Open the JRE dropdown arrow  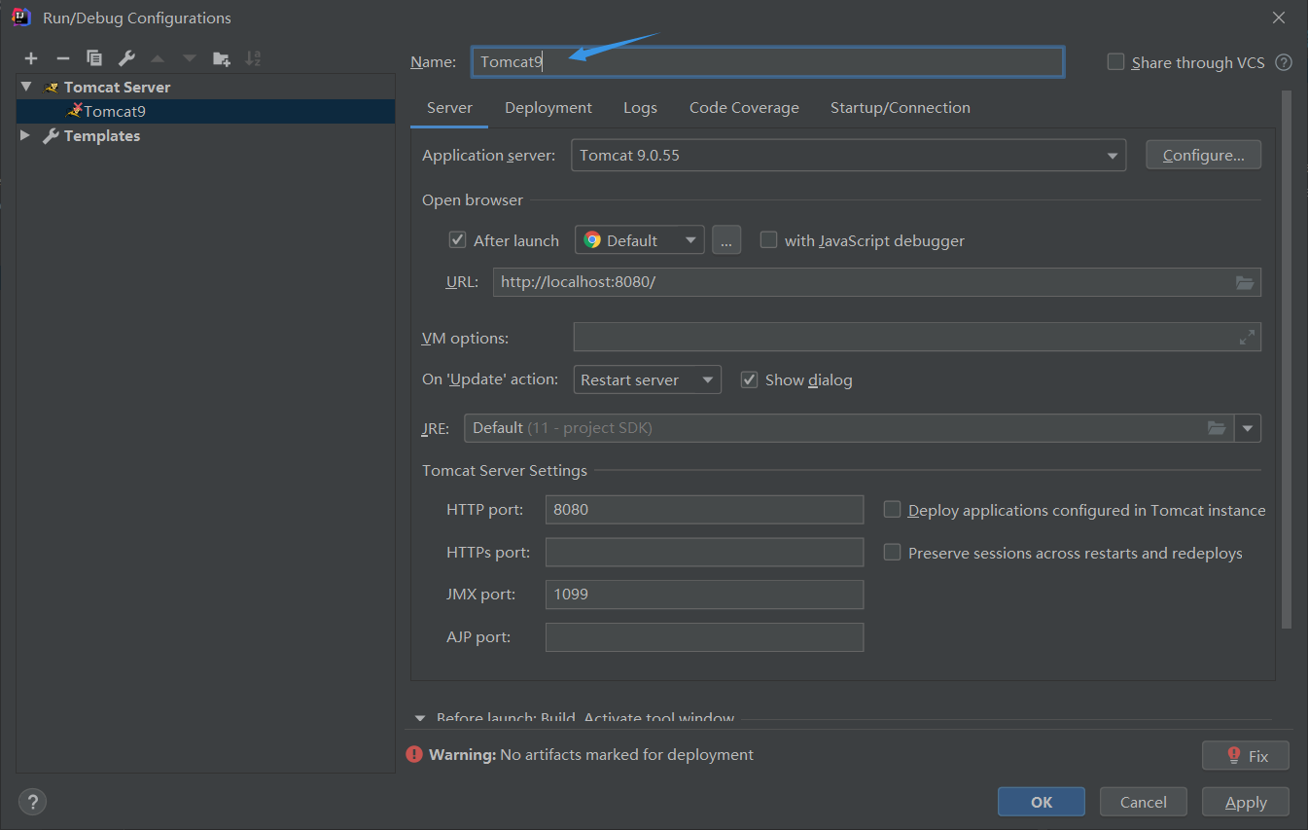tap(1248, 428)
